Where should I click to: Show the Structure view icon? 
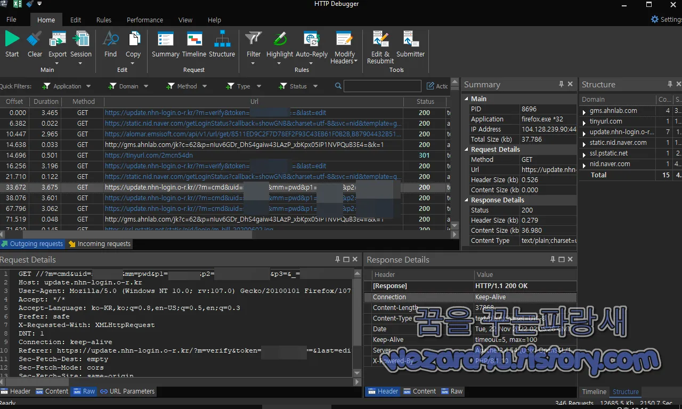[222, 39]
